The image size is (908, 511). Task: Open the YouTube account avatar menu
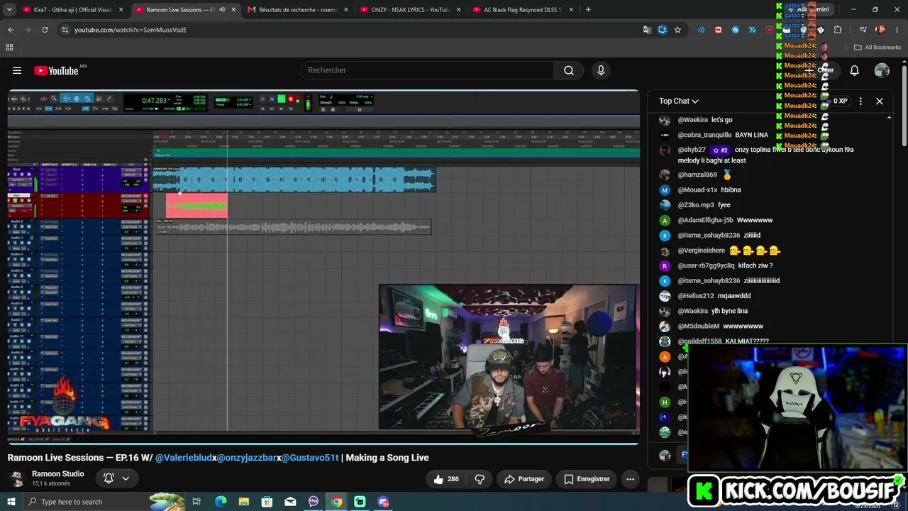[882, 70]
